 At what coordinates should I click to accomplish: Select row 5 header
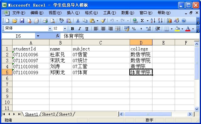pos(7,72)
